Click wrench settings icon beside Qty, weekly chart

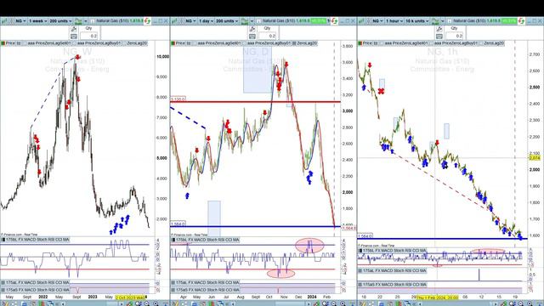pos(74,29)
